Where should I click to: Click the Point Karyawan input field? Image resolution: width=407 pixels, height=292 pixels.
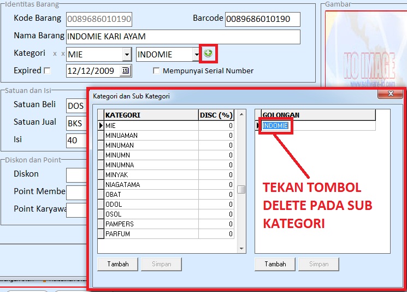pos(76,210)
